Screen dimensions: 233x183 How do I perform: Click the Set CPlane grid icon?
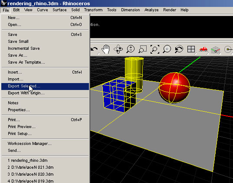tap(215, 50)
